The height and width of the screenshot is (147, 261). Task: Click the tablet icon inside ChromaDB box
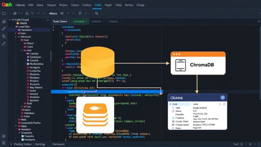[x=181, y=65]
